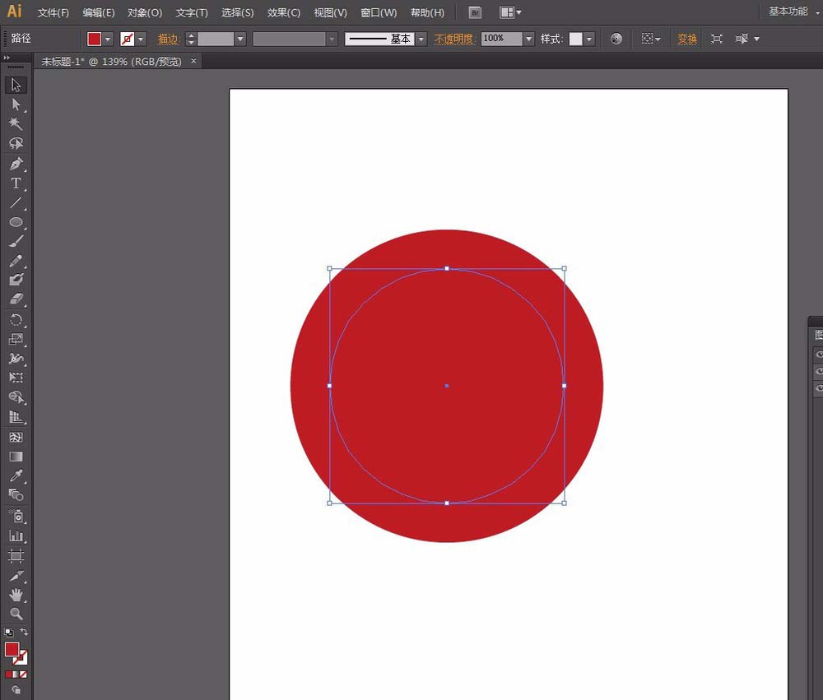Screen dimensions: 823x700
Task: Open the 视图(V) menu
Action: click(331, 12)
